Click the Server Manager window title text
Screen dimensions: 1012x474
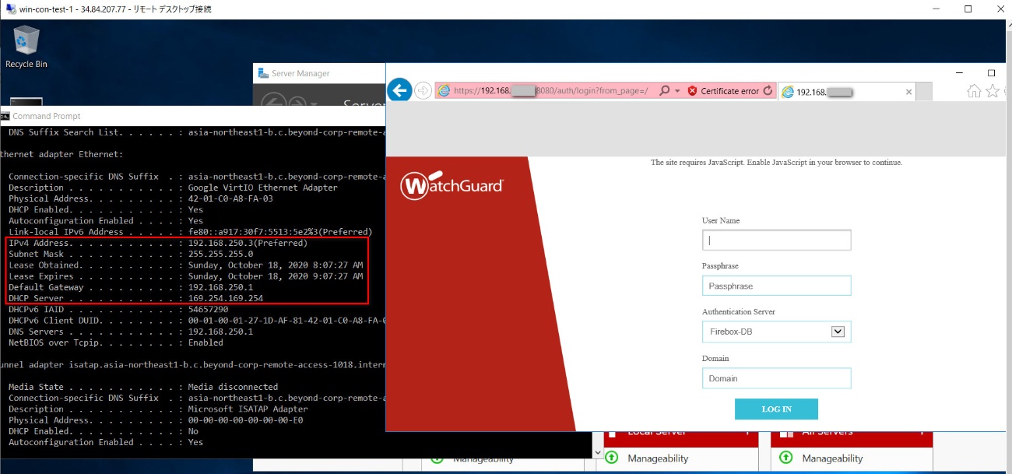[x=300, y=73]
